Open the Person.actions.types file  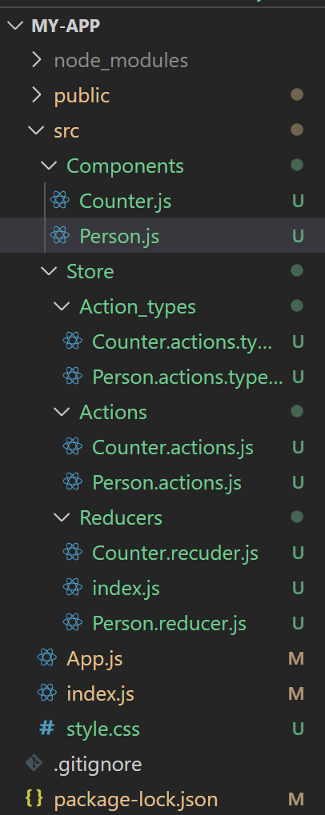tap(188, 377)
